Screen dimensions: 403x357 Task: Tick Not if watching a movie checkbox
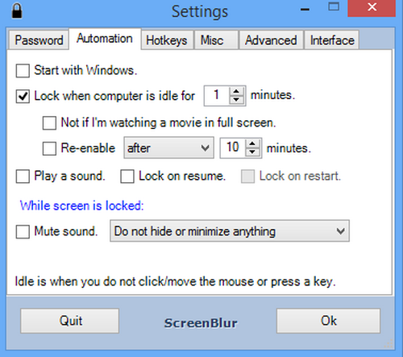click(x=49, y=123)
